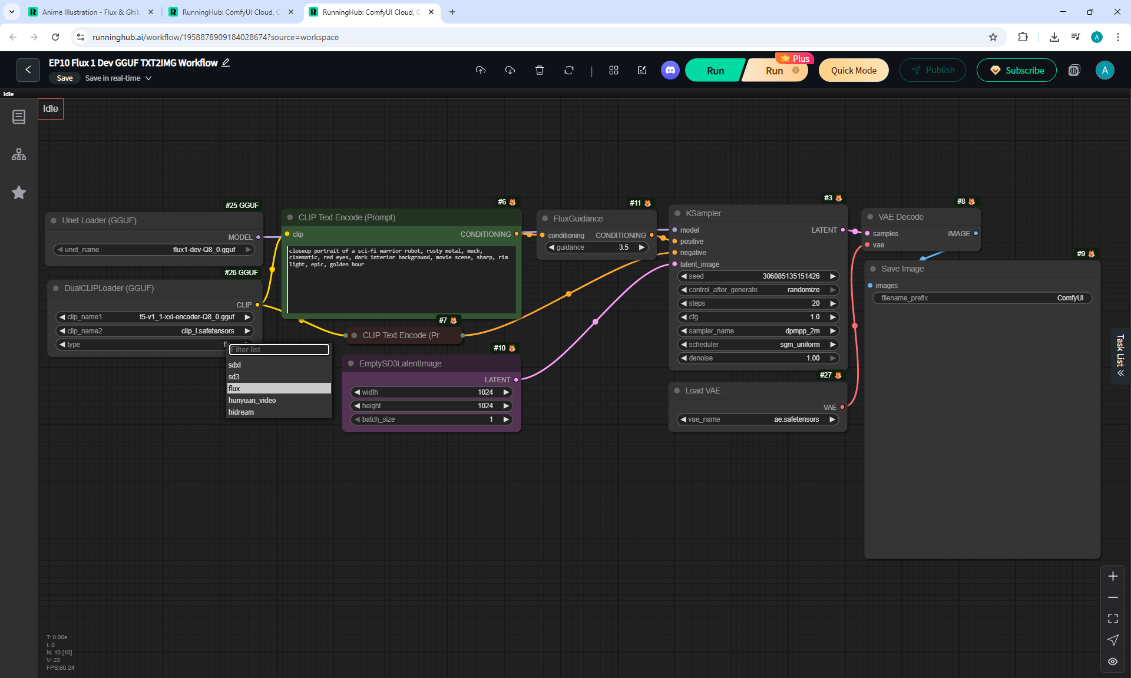Click the green Run button
1131x678 pixels.
pyautogui.click(x=715, y=70)
